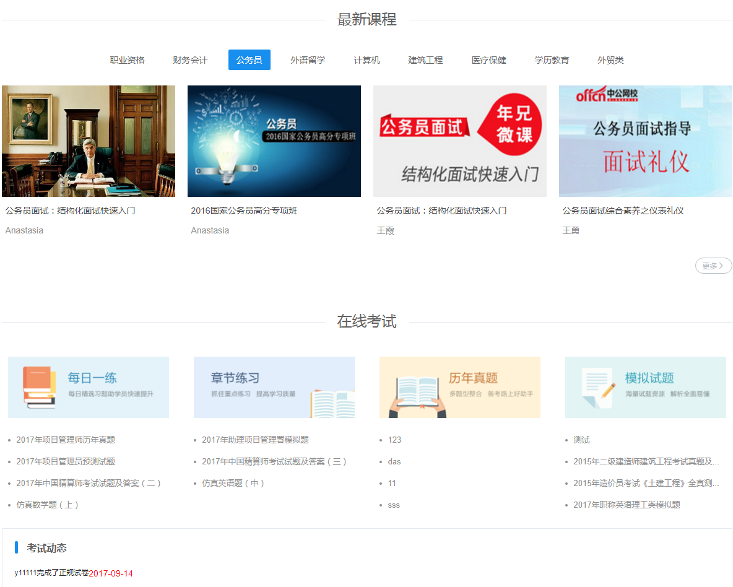The width and height of the screenshot is (733, 587).
Task: Open the offcn 面试礼仪 course thumbnail
Action: tap(646, 141)
